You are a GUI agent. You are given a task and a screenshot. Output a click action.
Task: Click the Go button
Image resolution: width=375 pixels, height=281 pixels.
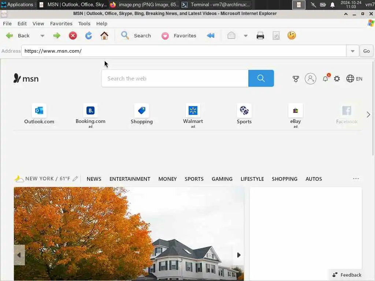[x=366, y=51]
